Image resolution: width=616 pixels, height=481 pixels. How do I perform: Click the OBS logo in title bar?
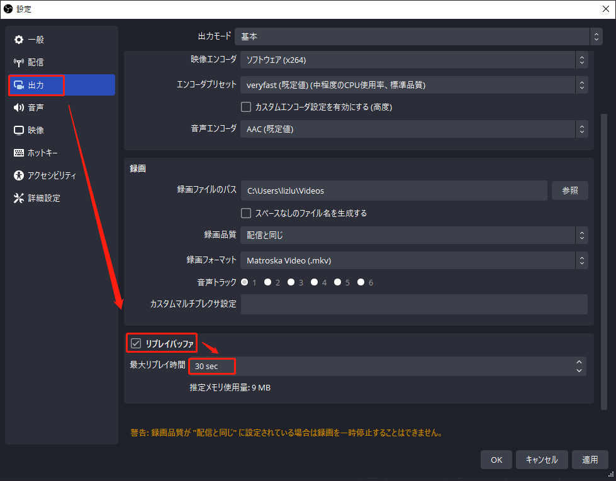point(8,9)
